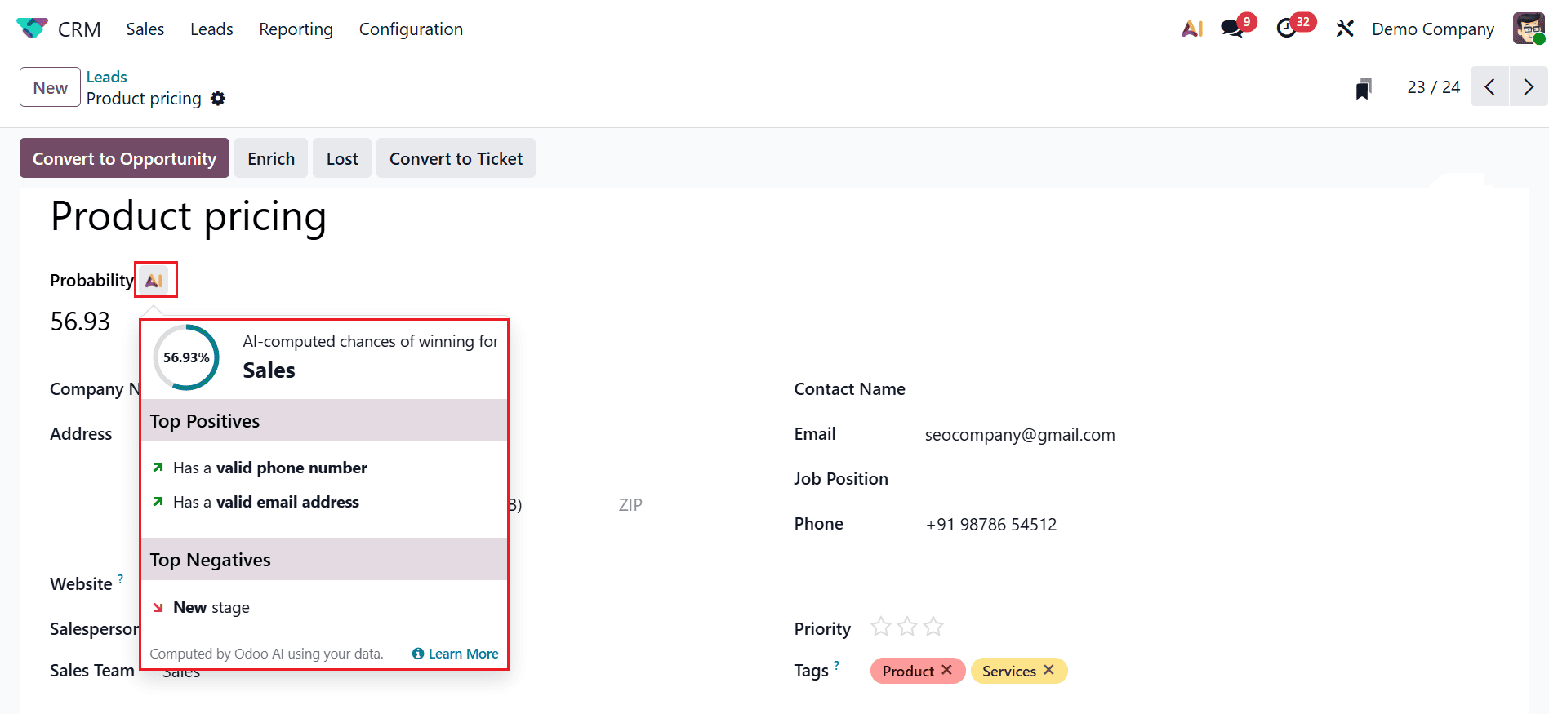Click the CRM app logo icon

tap(32, 29)
